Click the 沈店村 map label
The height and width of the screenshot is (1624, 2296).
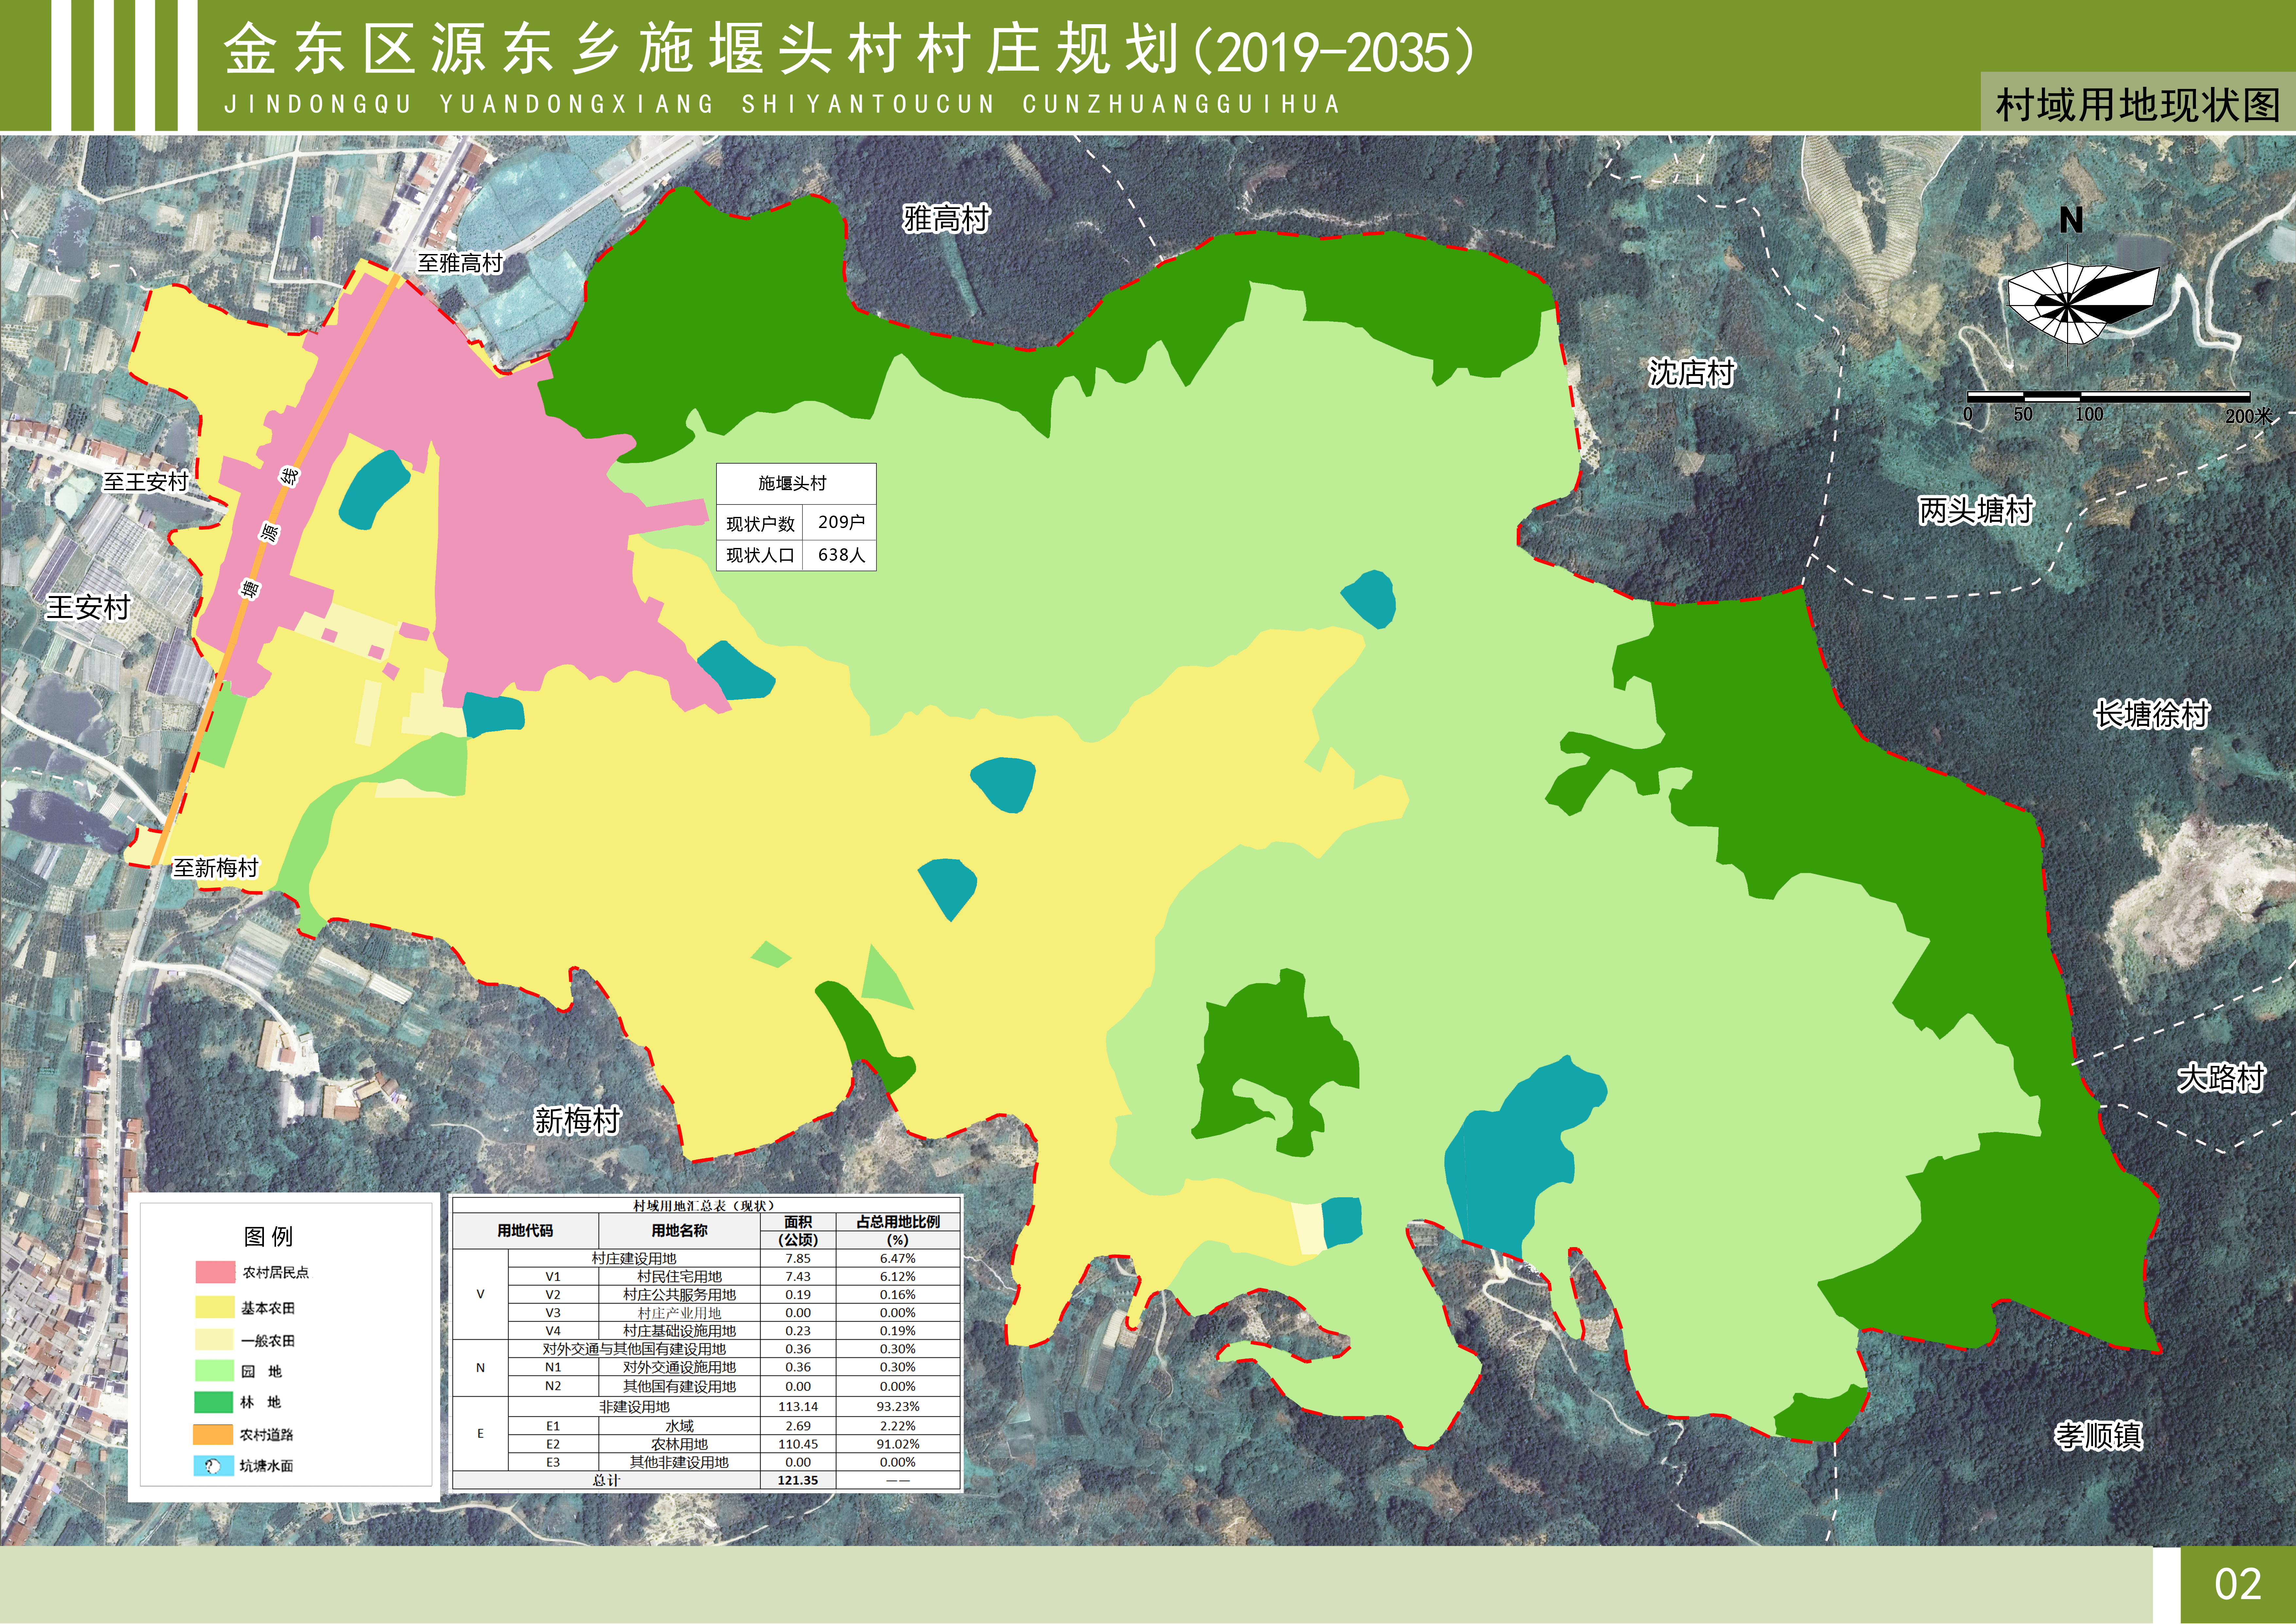click(x=1691, y=373)
